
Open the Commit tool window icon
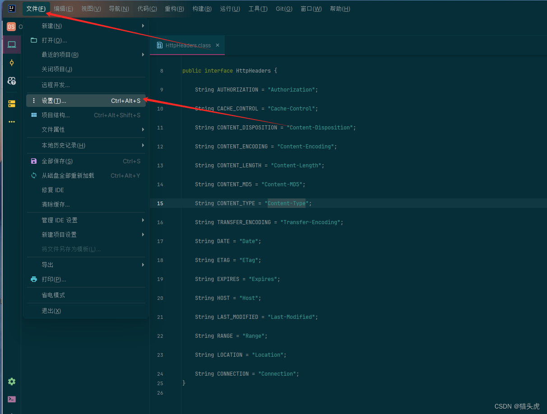[x=12, y=63]
